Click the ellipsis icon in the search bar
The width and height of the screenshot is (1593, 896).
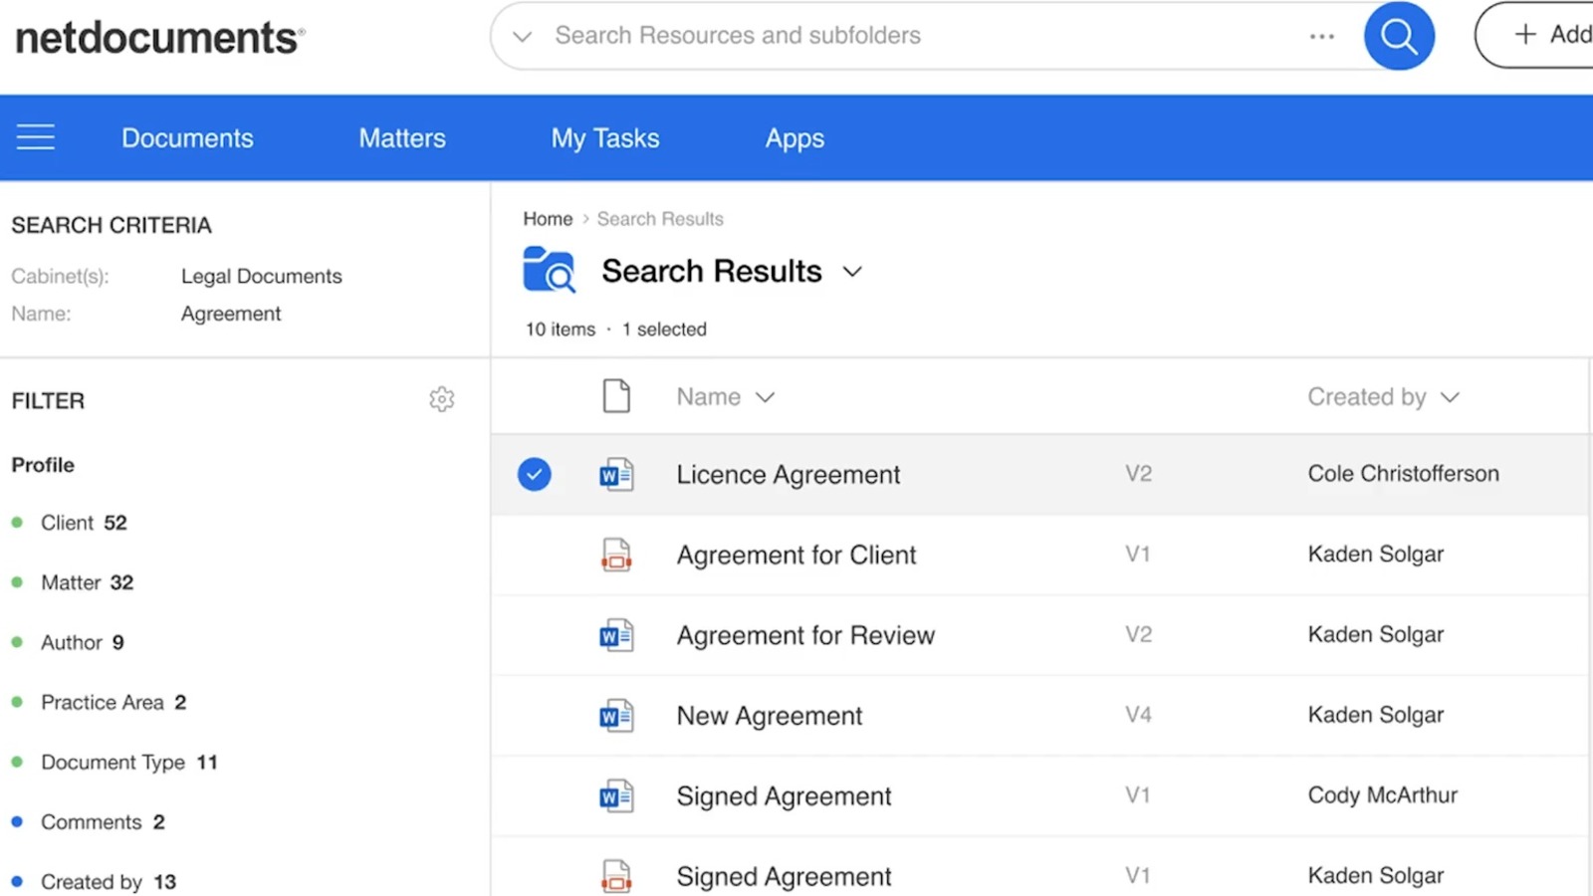[1321, 35]
